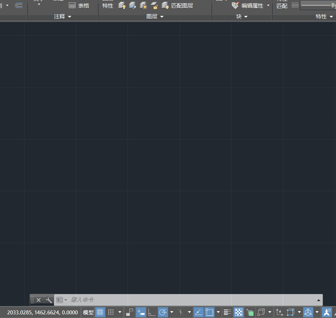This screenshot has width=336, height=318.
Task: Toggle selection filtering icon
Action: [290, 312]
